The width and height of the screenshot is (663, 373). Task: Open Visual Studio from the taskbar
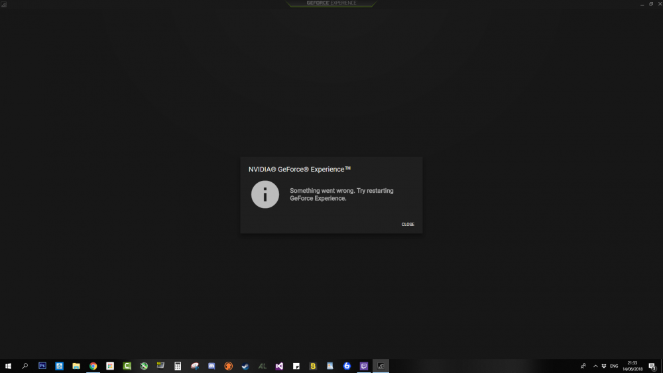tap(279, 366)
